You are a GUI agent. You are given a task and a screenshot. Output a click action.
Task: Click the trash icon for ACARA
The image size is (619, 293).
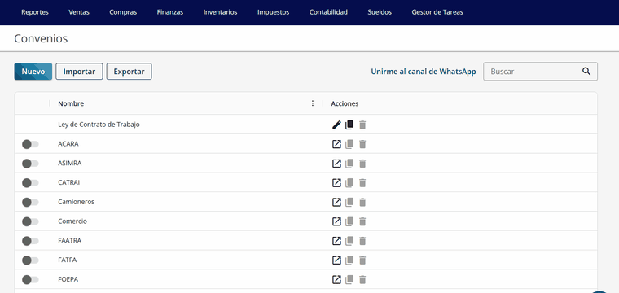pos(362,144)
